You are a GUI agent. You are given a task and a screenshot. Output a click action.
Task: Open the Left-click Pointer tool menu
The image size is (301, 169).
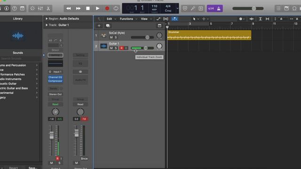(x=196, y=19)
